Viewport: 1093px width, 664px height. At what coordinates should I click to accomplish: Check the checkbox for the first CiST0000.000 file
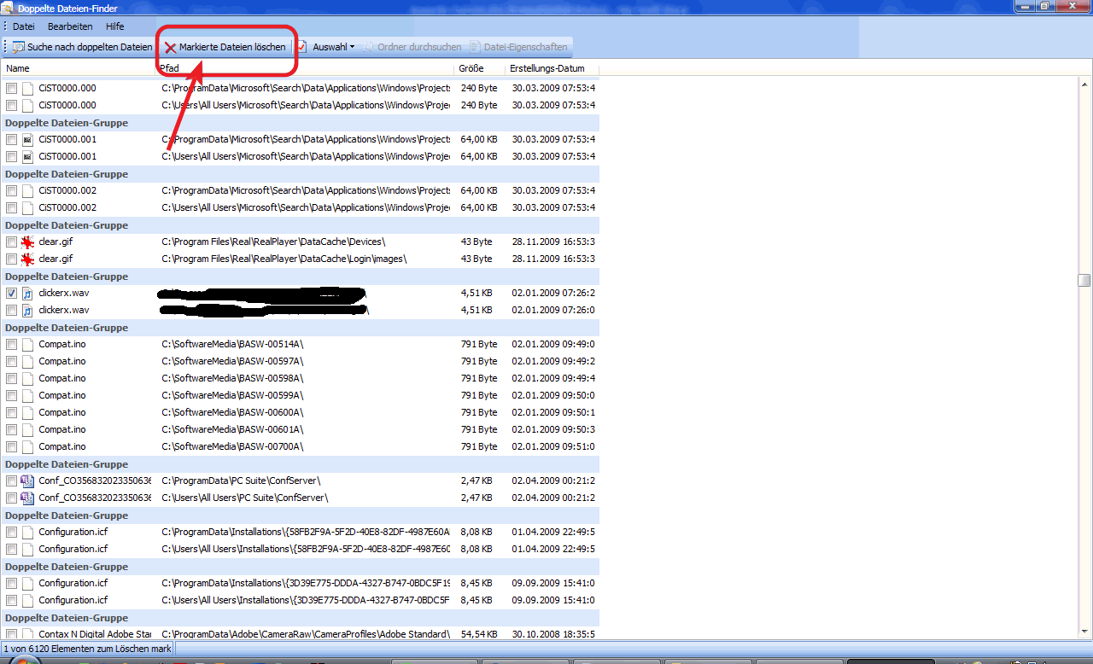point(11,88)
